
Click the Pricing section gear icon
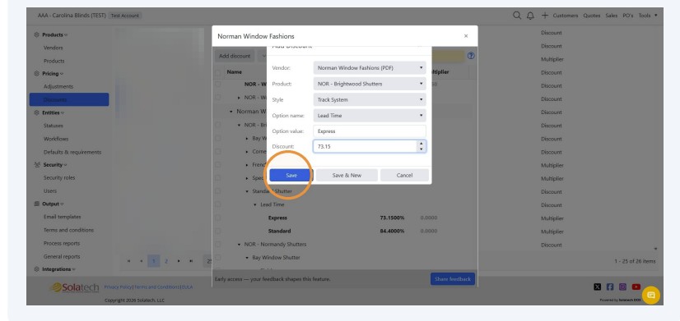37,74
